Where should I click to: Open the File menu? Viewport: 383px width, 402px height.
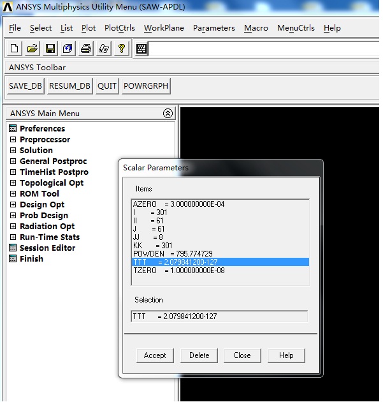[x=15, y=27]
